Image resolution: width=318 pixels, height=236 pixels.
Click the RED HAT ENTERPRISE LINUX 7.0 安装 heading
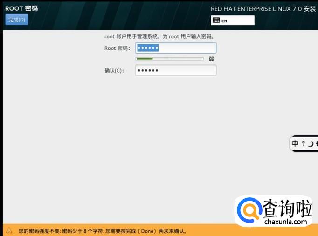coord(263,9)
